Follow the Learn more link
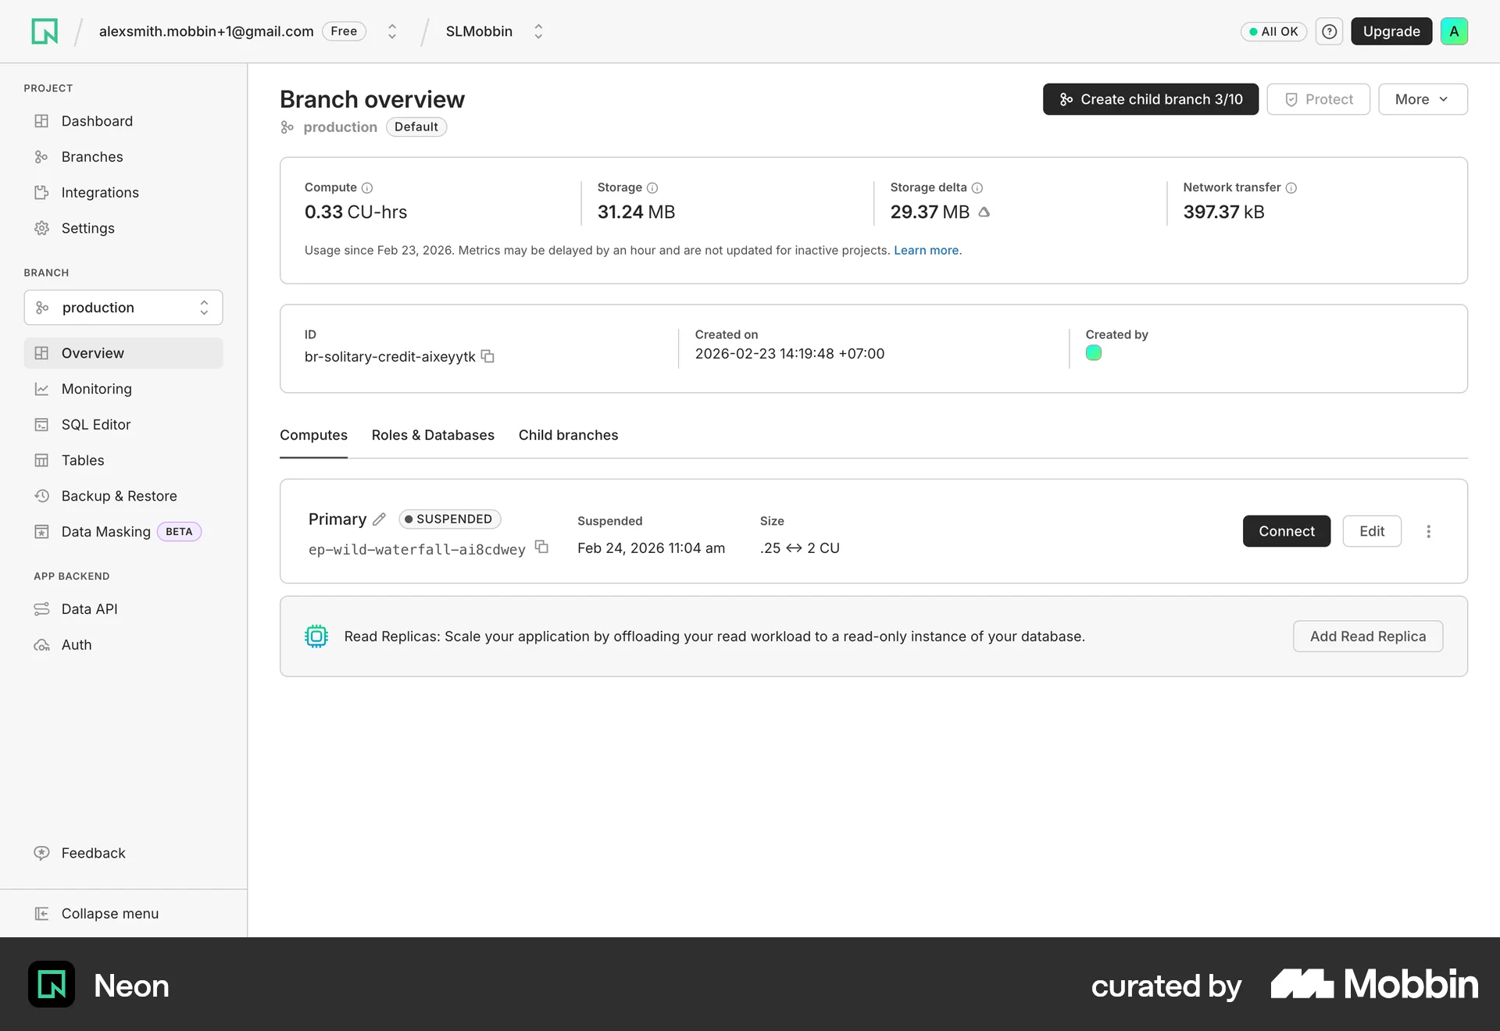 click(x=926, y=250)
